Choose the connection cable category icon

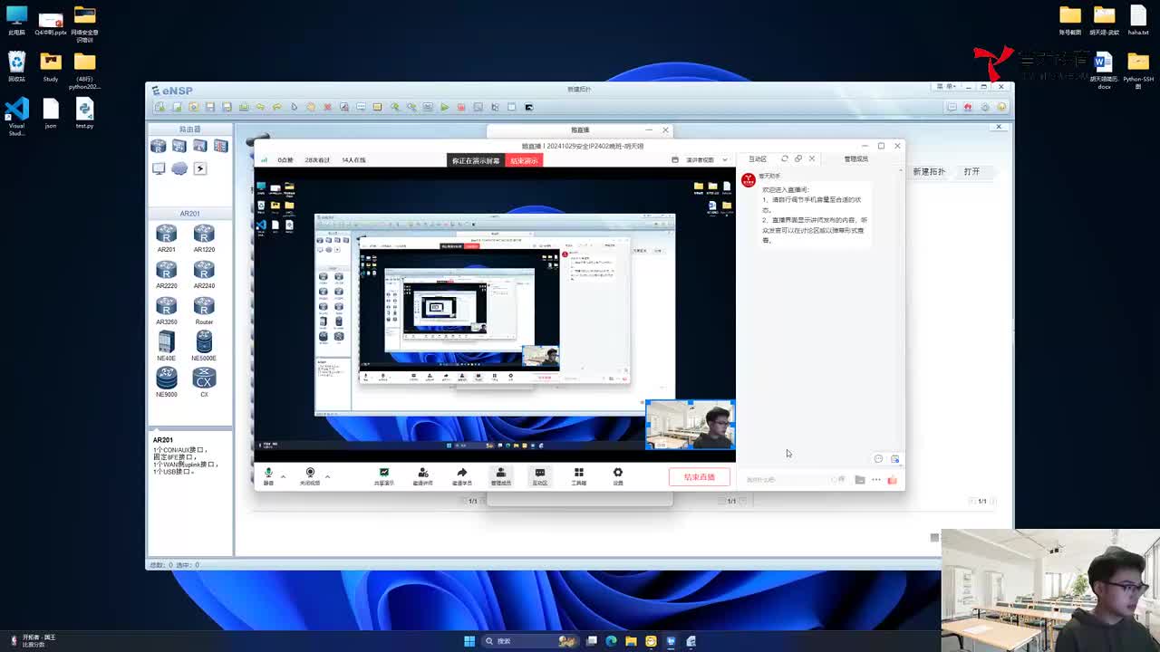click(x=200, y=168)
